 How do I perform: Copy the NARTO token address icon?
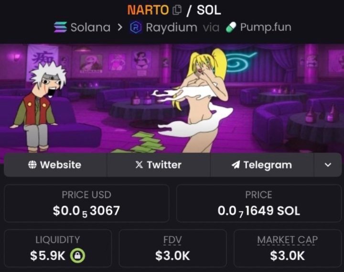(177, 10)
